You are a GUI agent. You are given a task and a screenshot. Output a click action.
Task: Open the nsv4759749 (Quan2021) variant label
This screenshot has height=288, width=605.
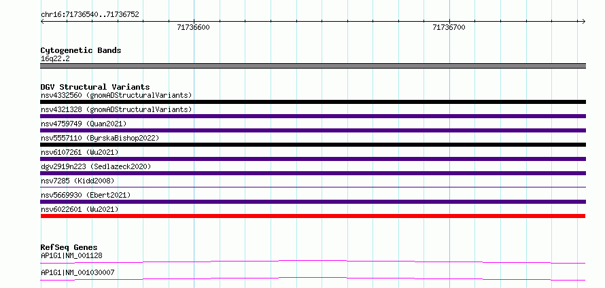pyautogui.click(x=84, y=124)
